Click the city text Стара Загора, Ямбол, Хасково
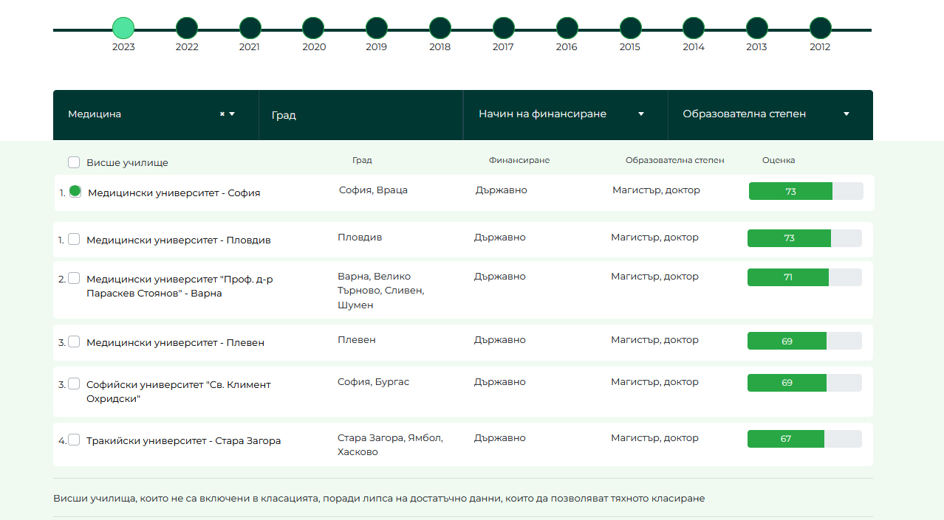The height and width of the screenshot is (520, 944). 390,445
